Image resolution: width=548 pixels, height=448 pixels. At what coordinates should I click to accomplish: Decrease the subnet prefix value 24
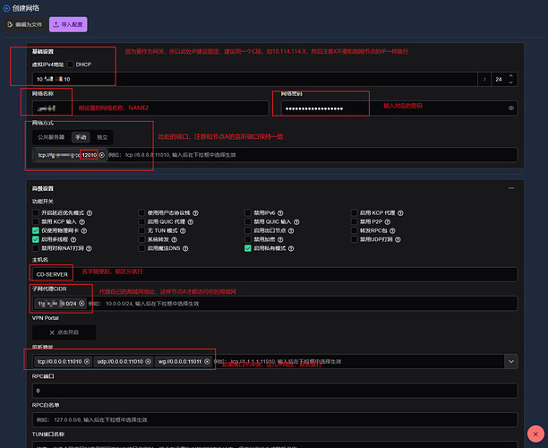point(511,82)
